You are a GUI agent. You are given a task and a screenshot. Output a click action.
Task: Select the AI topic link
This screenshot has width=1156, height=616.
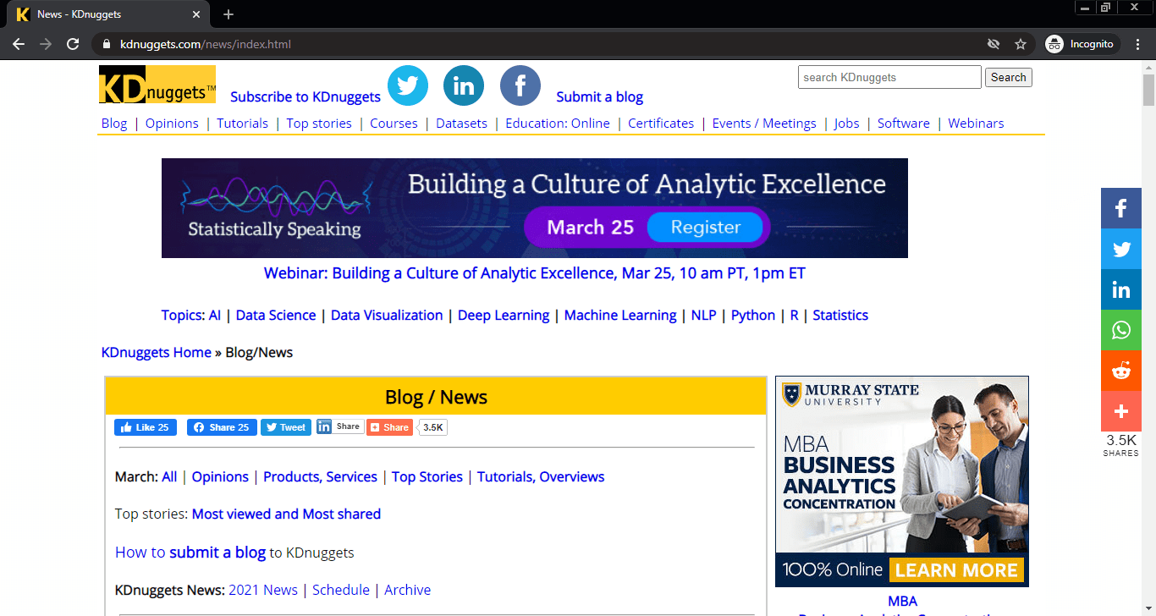(215, 315)
